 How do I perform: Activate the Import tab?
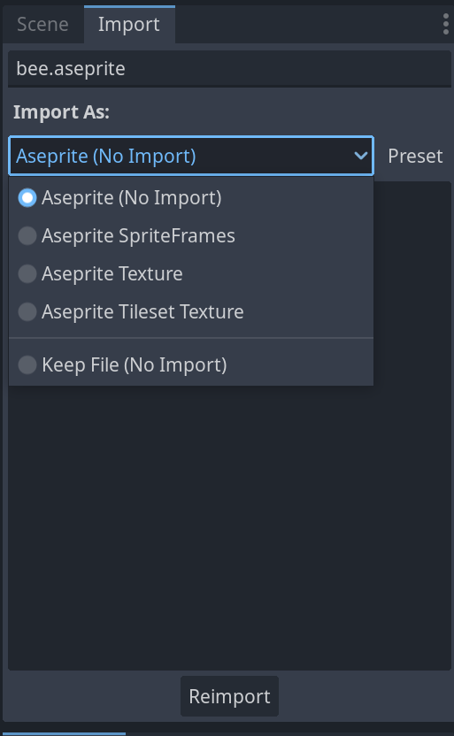coord(129,25)
